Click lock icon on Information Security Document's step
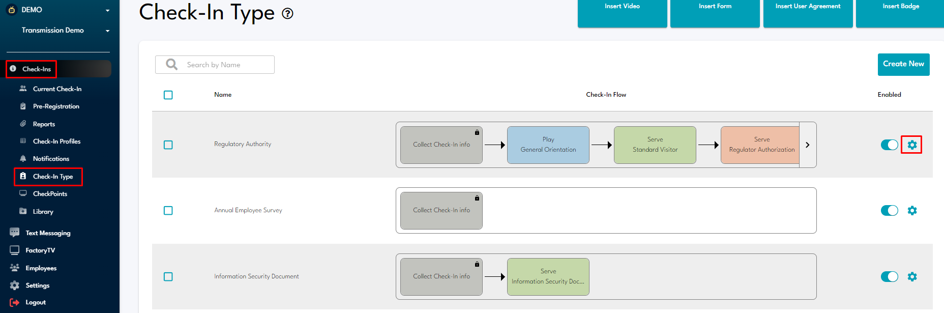 pyautogui.click(x=477, y=264)
